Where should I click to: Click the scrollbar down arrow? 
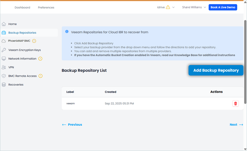(245, 149)
